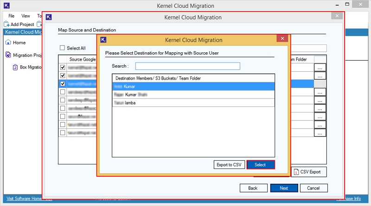Screen dimensions: 371x206
Task: Click browse (...) button in second mapping row
Action: [320, 75]
